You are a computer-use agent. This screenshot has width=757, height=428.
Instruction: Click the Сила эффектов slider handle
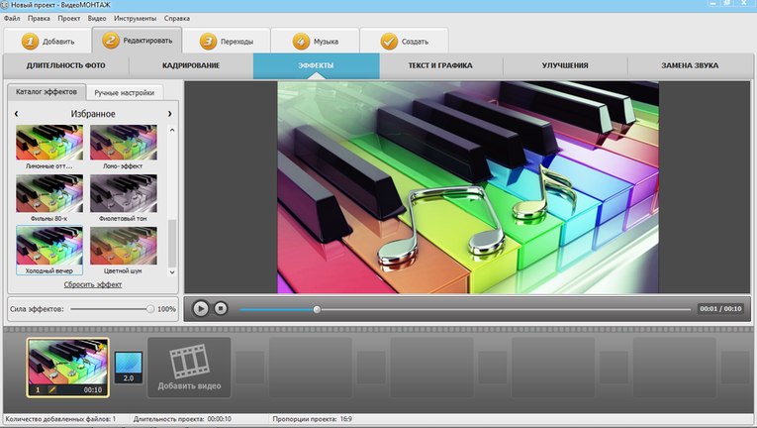[x=150, y=309]
